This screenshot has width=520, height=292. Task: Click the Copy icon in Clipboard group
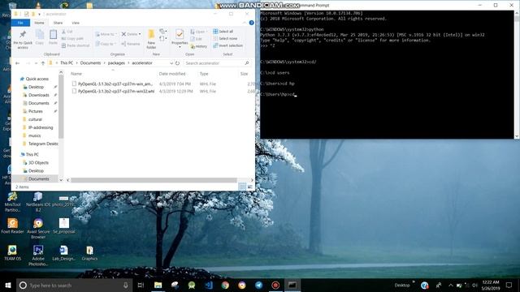coord(40,34)
